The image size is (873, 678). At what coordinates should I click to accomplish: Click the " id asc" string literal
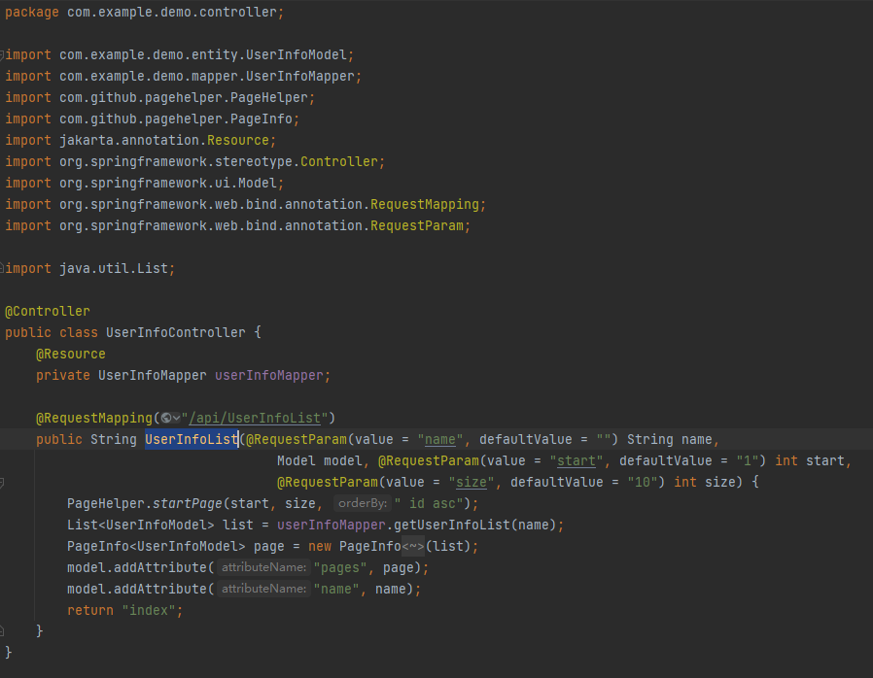click(428, 504)
